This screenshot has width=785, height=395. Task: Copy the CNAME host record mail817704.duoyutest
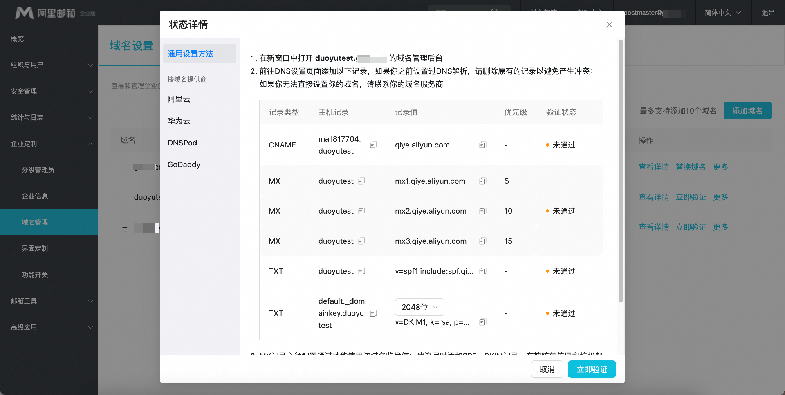[x=373, y=145]
